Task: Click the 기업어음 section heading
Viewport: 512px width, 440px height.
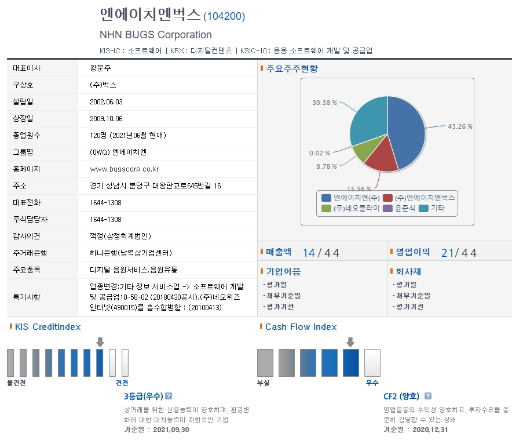Action: click(283, 271)
